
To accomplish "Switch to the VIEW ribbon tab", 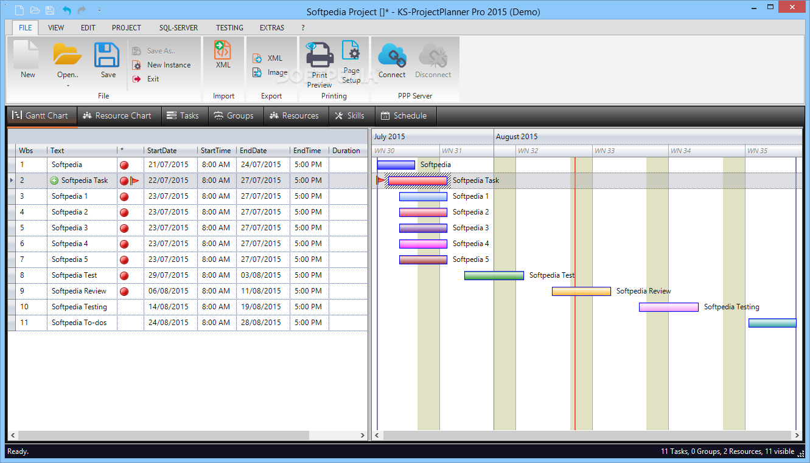I will 56,28.
